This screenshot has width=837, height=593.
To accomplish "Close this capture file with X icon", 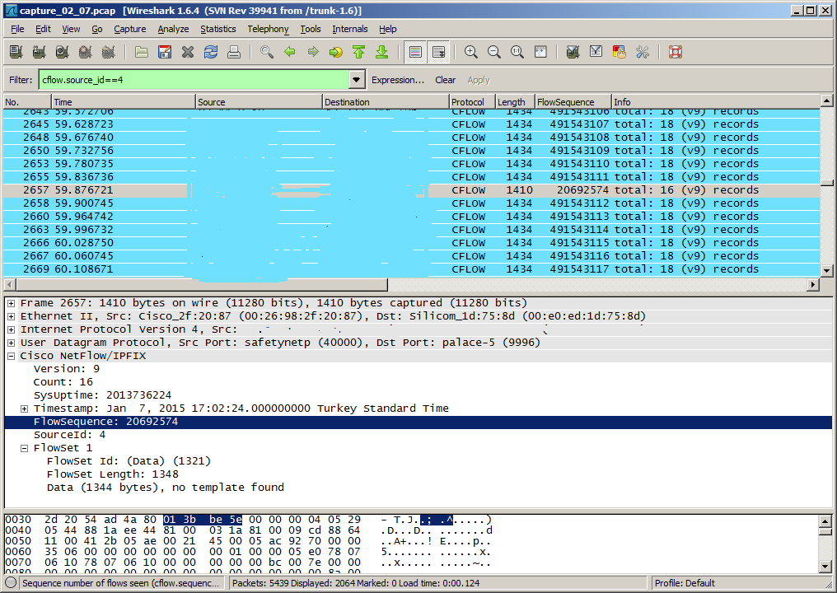I will [x=187, y=52].
